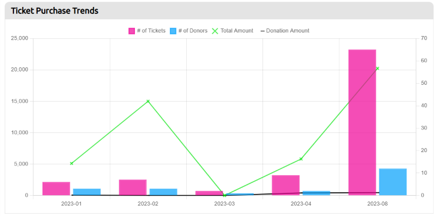Viewport: 434px width, 216px height.
Task: Click the Total Amount point at 2023-01
Action: 72,163
